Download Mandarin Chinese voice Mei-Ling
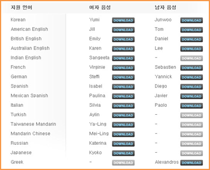 click(x=123, y=134)
